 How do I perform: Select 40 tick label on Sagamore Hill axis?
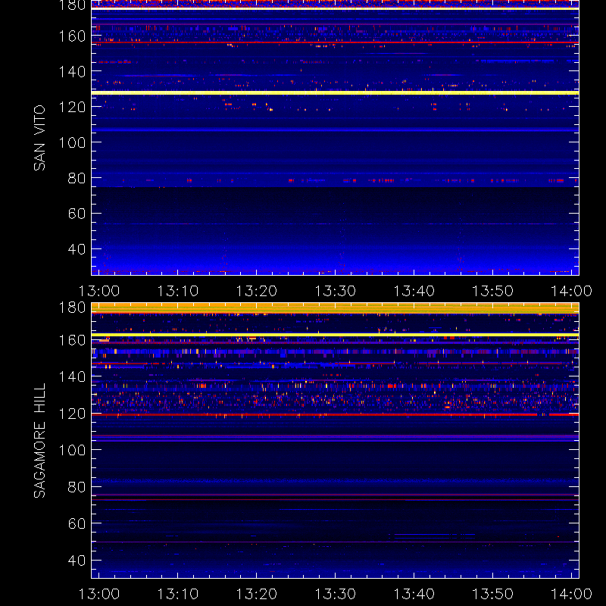[77, 561]
